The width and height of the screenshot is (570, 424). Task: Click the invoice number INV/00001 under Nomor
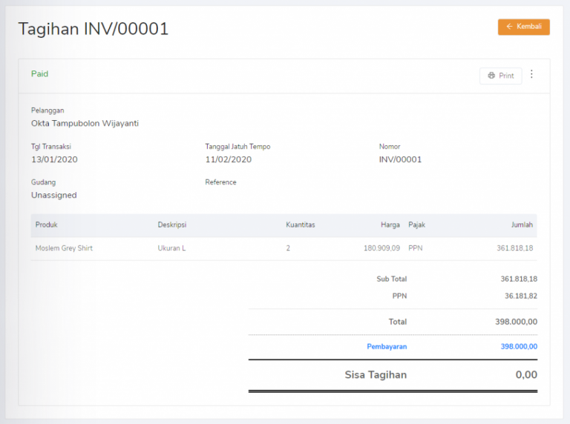tap(400, 159)
